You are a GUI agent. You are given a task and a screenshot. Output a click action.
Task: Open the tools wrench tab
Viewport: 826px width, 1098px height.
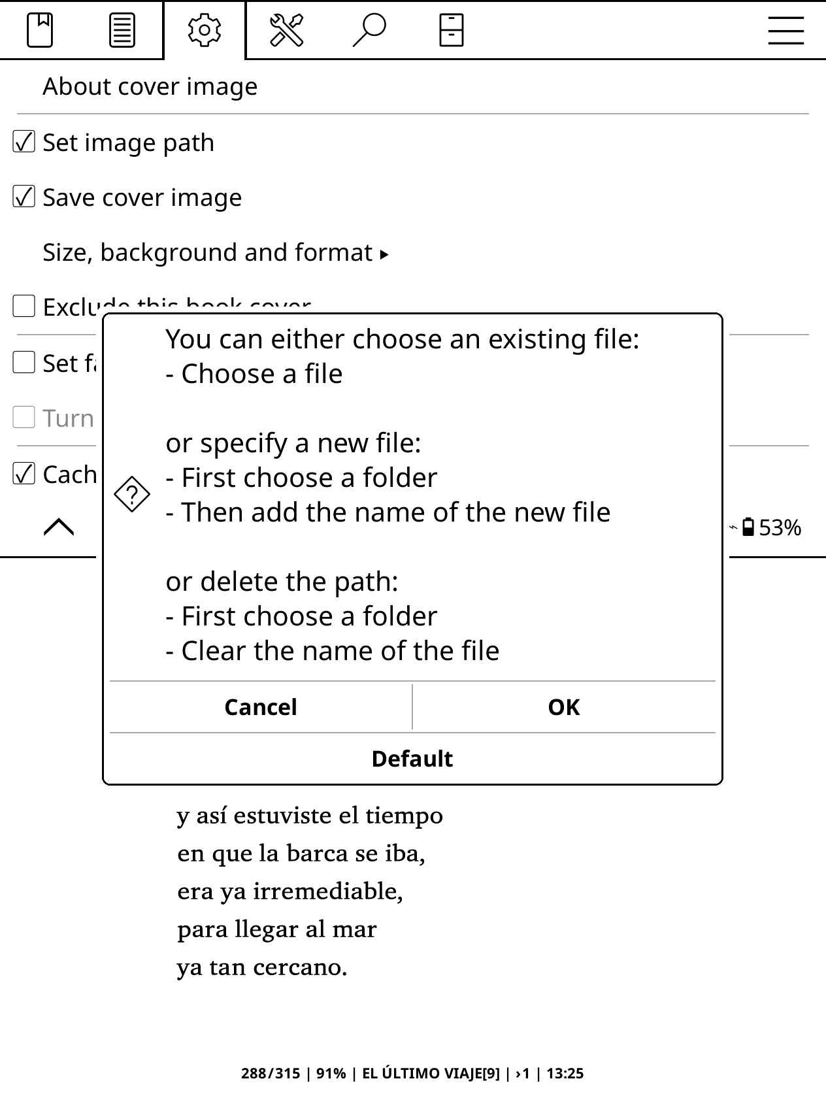[286, 30]
